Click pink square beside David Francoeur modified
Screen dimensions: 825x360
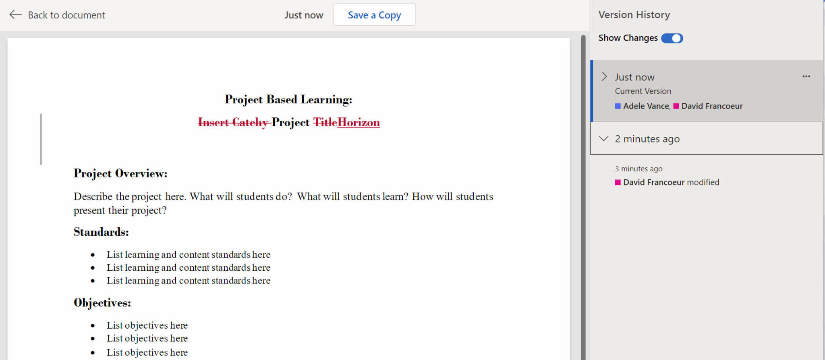[618, 183]
